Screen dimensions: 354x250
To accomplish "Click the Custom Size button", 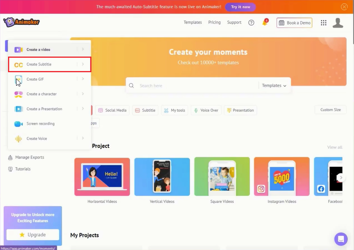I will (330, 110).
